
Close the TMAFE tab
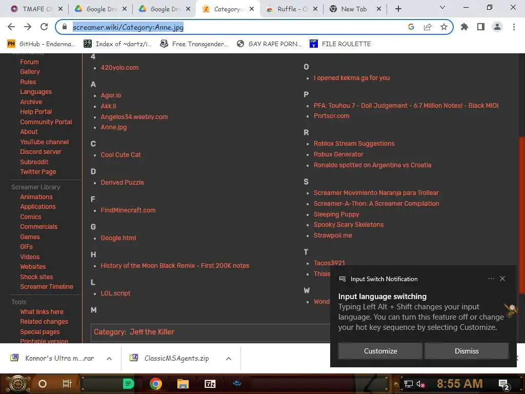coord(60,9)
